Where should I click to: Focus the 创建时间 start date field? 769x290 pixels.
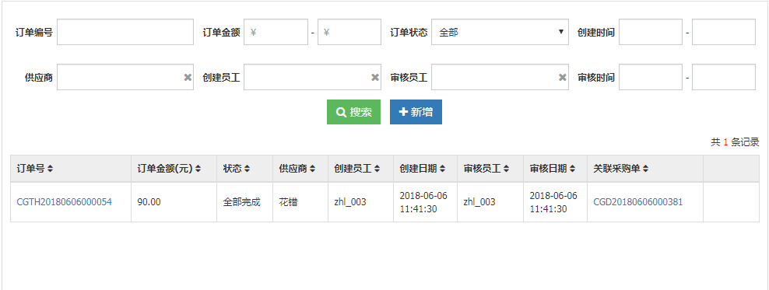(x=651, y=32)
